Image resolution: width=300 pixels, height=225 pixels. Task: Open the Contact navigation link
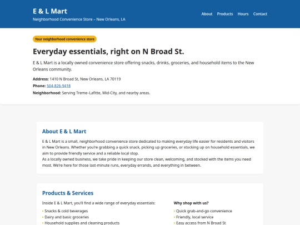[260, 14]
